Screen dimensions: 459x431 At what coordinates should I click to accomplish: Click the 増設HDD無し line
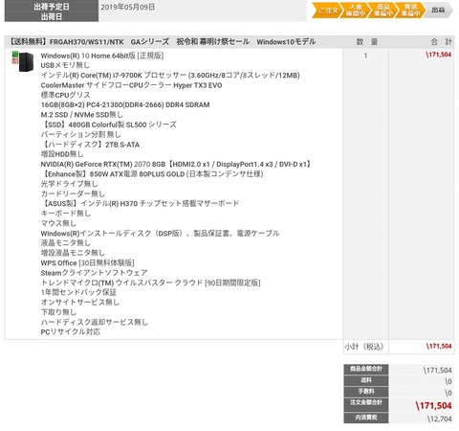click(62, 154)
